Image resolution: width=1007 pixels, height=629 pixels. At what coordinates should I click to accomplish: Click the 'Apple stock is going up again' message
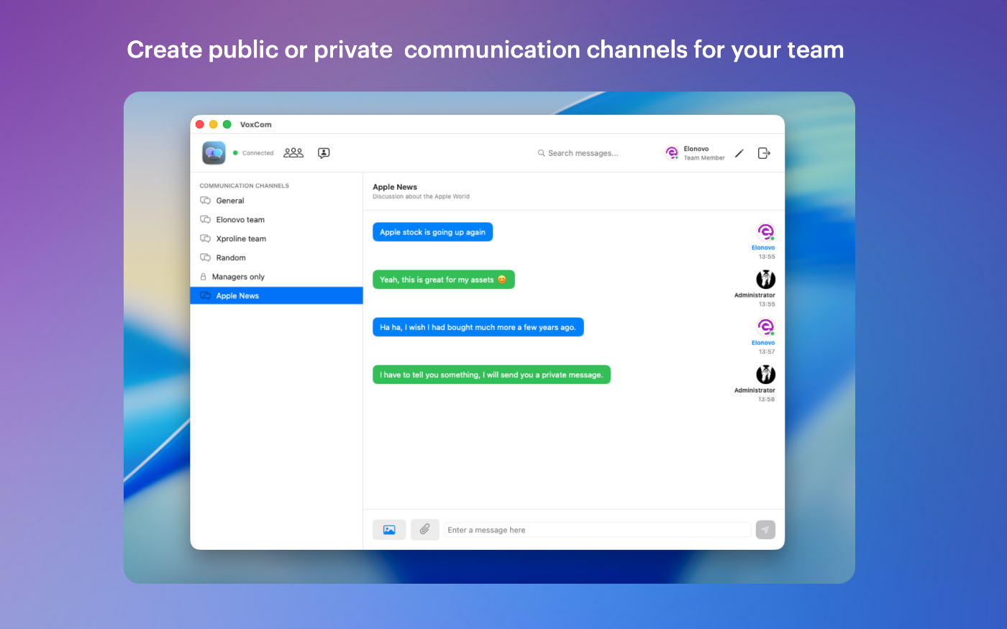[x=432, y=232]
